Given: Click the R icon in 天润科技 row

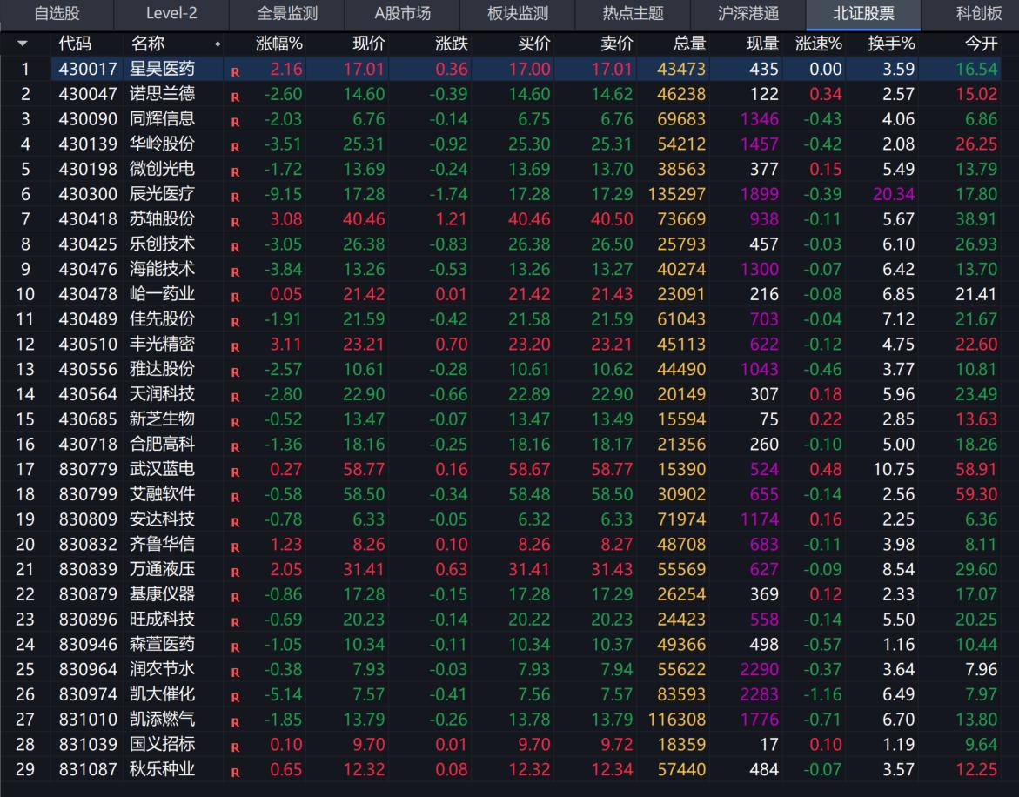Looking at the screenshot, I should [x=235, y=397].
